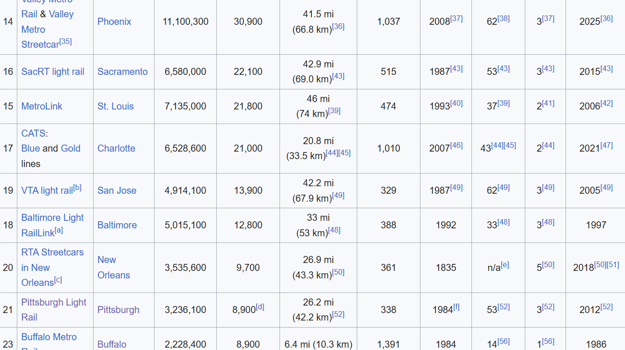Open citation [37] beside 2008
The image size is (625, 350).
[456, 19]
